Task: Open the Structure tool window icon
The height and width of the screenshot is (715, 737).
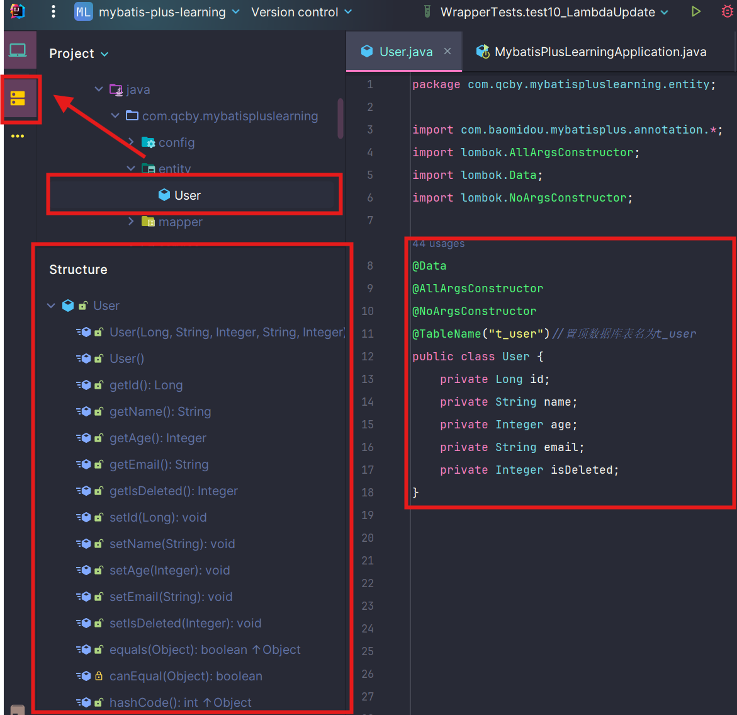Action: tap(18, 98)
